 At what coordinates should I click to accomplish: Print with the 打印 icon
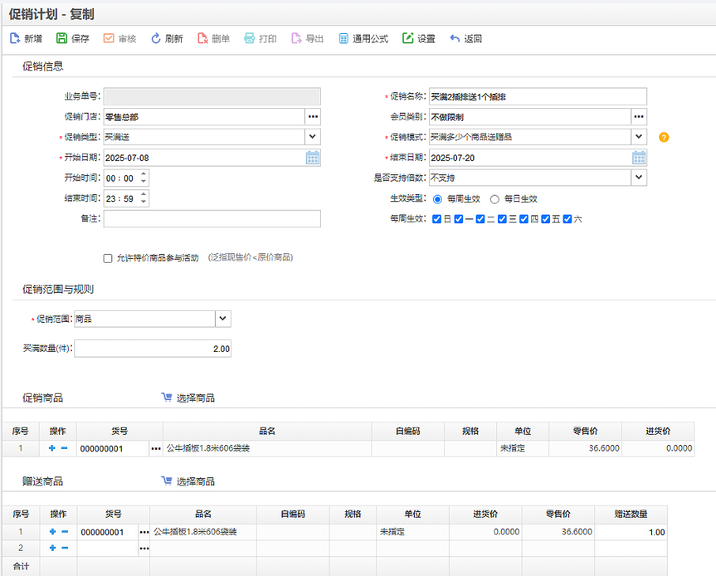tap(249, 39)
